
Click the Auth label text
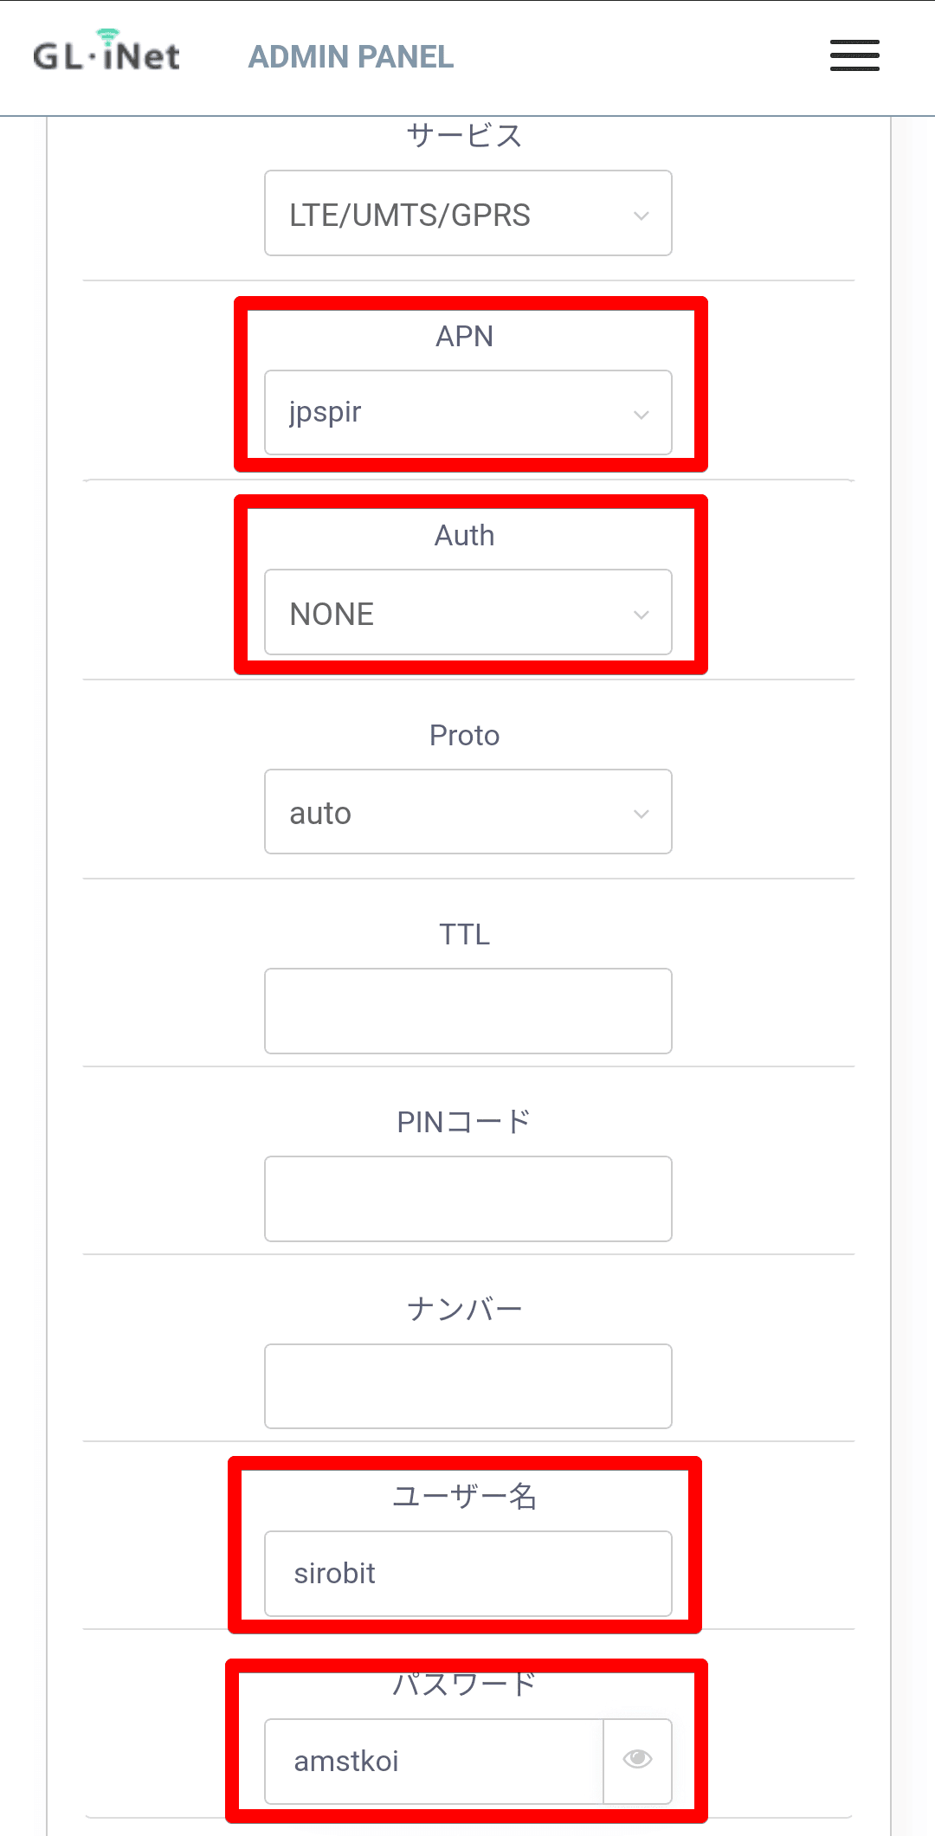(x=464, y=536)
